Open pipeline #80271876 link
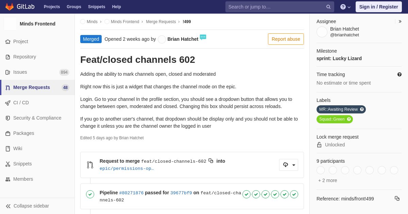 click(131, 193)
